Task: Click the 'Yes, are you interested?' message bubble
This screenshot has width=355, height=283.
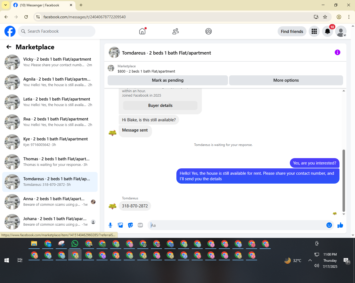Action: point(315,163)
